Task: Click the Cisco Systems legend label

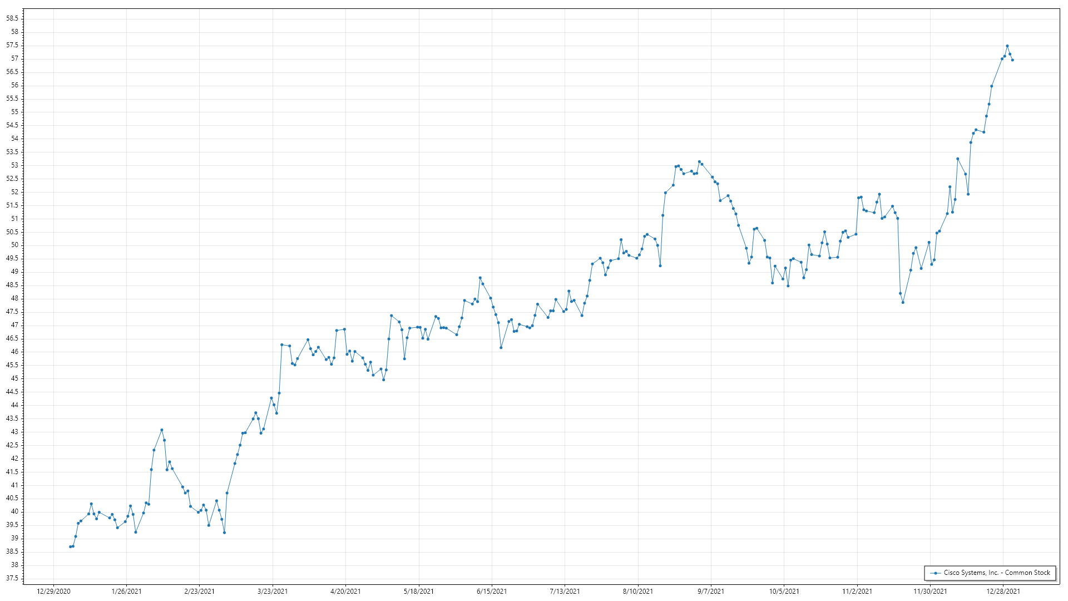Action: pyautogui.click(x=997, y=573)
